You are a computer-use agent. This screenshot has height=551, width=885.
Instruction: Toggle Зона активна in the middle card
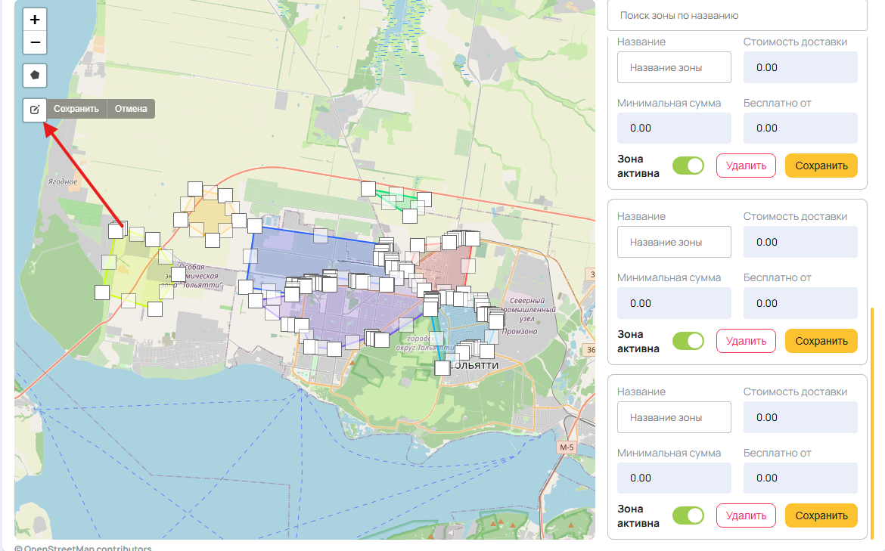tap(688, 341)
